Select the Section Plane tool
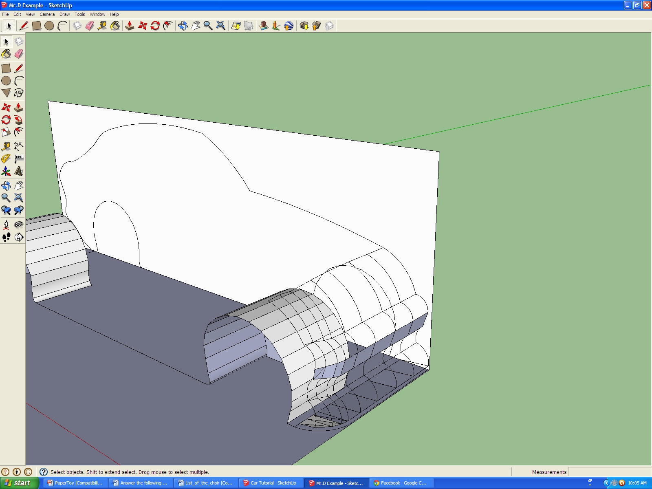Screen dimensions: 652x489 coord(19,237)
